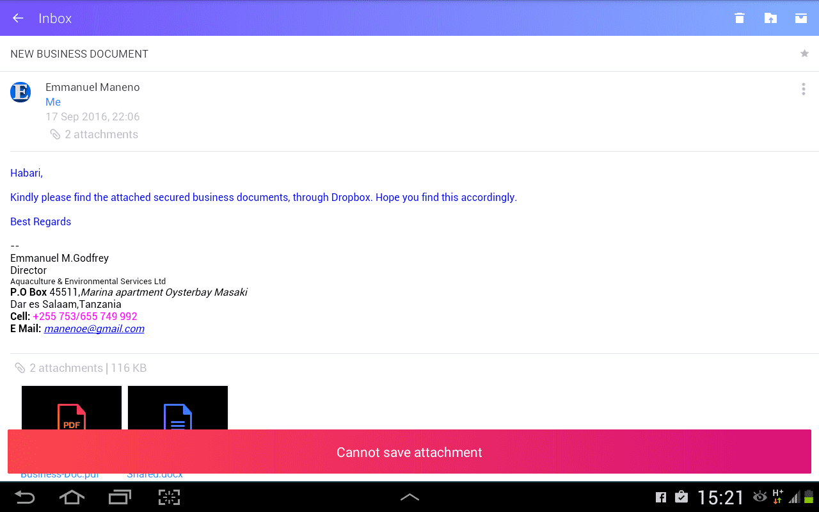This screenshot has height=512, width=819.
Task: Tap the phone number +255 753/655 749 992
Action: (x=85, y=316)
